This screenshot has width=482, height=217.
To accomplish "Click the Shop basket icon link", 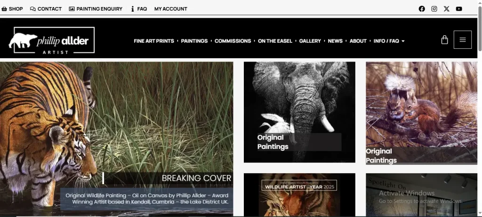I will point(12,8).
